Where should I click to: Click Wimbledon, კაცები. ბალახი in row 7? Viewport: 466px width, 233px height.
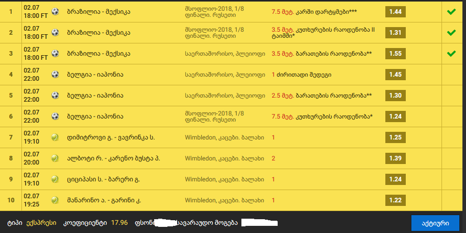coord(225,137)
